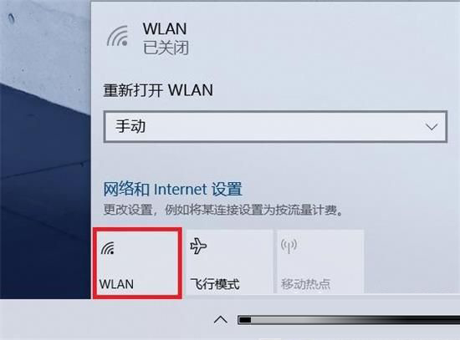Click the 已关闭 status under WLAN

click(166, 48)
